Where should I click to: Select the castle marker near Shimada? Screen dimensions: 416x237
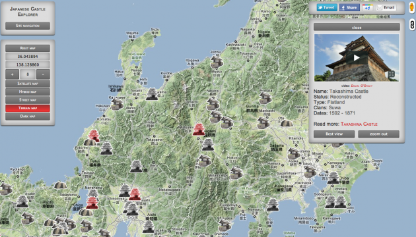[x=225, y=225]
